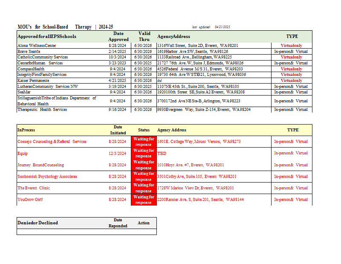341x264 pixels.
Task: Click address "3700 172nd Ave NE Ste-B, Arlington"
Action: (x=199, y=101)
